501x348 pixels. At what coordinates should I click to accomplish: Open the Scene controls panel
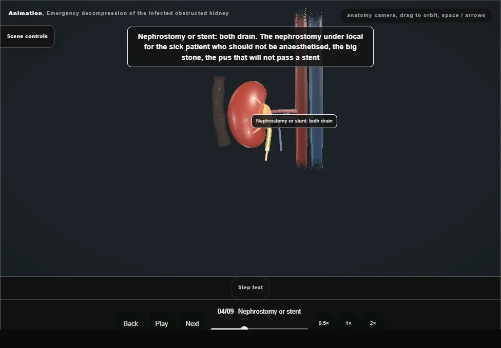pyautogui.click(x=27, y=36)
